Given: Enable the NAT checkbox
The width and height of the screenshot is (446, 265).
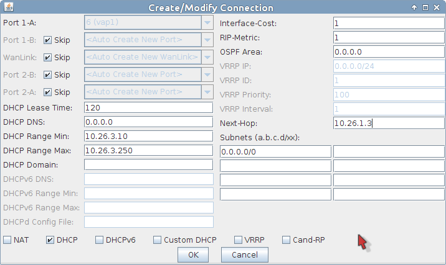Looking at the screenshot, I should [x=7, y=240].
